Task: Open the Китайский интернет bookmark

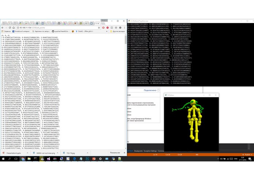Action: [x=21, y=31]
